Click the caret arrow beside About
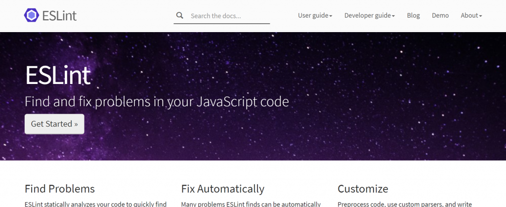506x207 pixels. [x=480, y=16]
